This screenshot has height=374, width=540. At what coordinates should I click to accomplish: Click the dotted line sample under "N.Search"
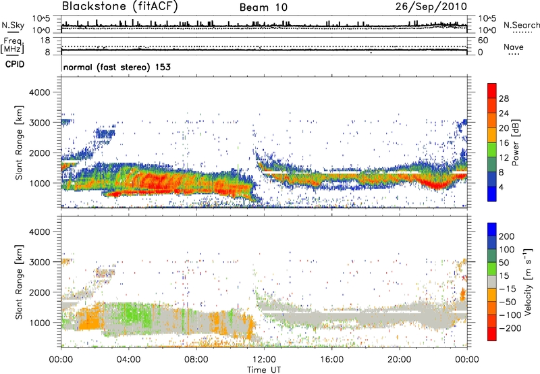tap(522, 32)
